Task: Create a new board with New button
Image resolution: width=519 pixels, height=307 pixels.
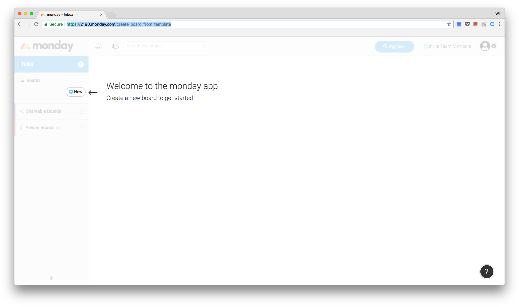Action: coord(75,92)
